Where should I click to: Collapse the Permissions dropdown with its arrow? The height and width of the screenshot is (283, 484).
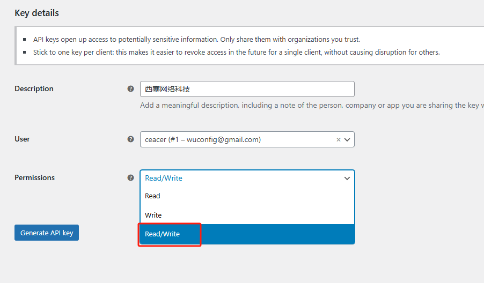(x=347, y=178)
